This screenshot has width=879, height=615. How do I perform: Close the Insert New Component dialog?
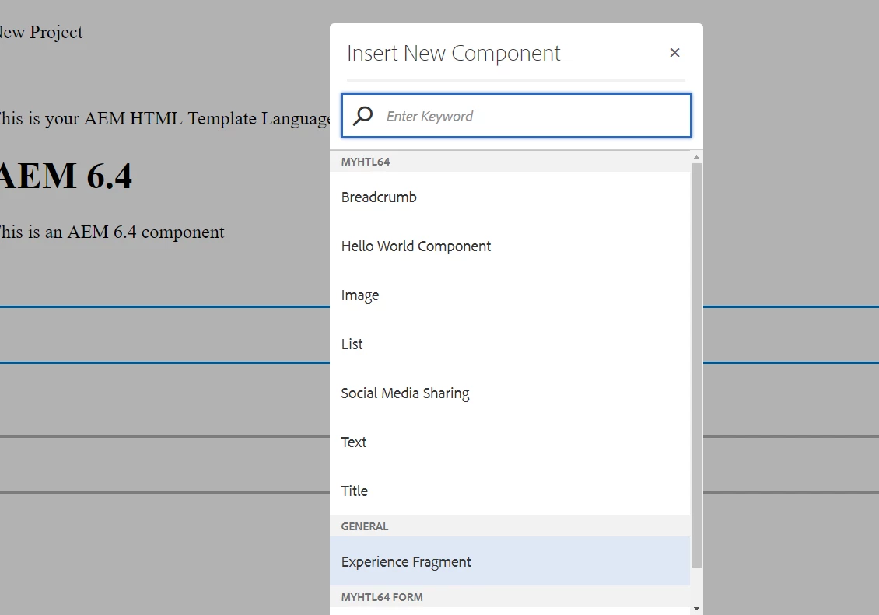pyautogui.click(x=674, y=53)
